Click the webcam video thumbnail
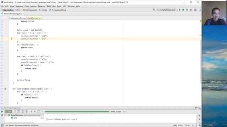Image resolution: width=227 pixels, height=127 pixels. (214, 13)
